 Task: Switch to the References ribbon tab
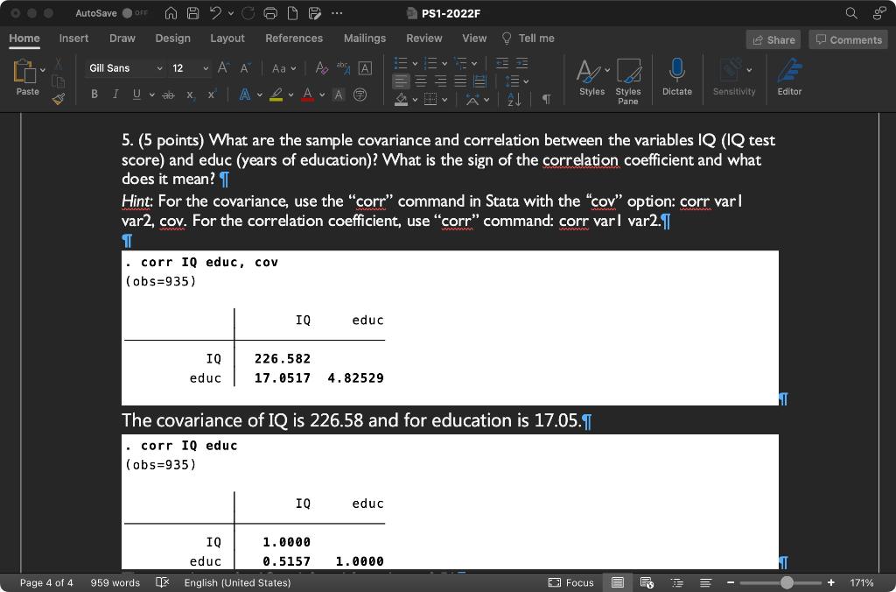click(x=294, y=39)
